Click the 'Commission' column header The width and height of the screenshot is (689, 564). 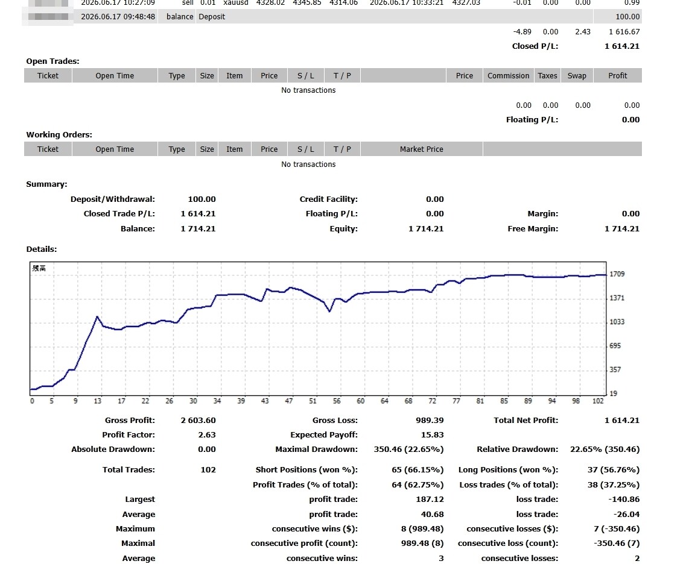click(509, 75)
